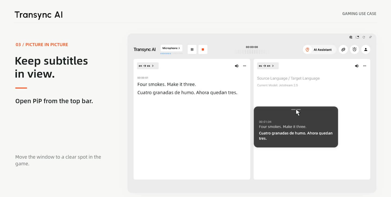Open more options in es → en panel
Viewport: 391px width, 197px height.
click(x=365, y=66)
